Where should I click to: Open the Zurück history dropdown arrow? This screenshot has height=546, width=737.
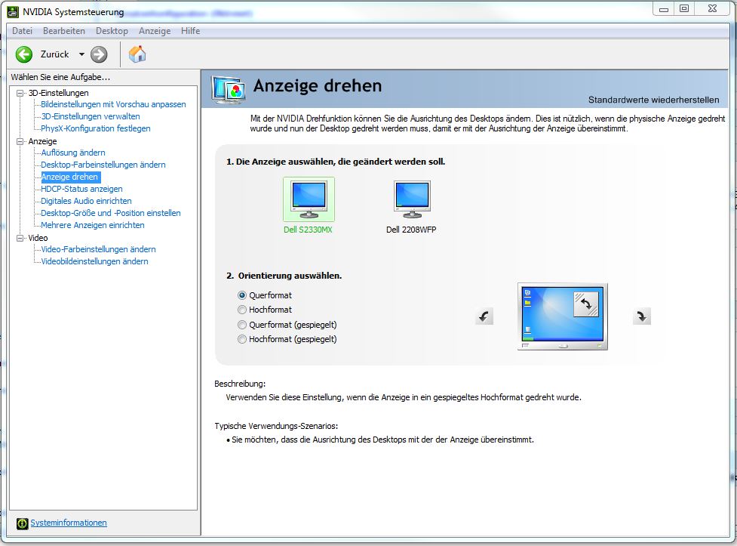click(81, 54)
